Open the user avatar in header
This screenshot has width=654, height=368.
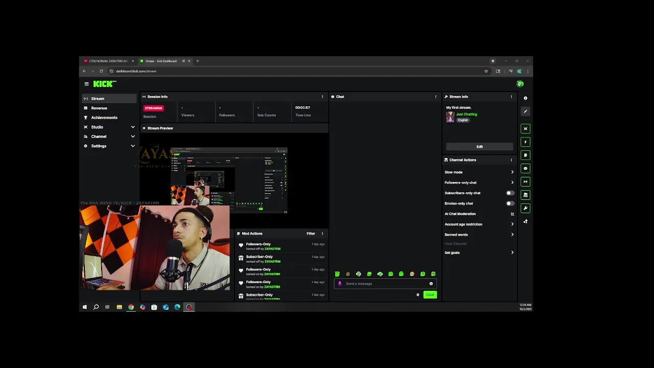click(x=520, y=84)
